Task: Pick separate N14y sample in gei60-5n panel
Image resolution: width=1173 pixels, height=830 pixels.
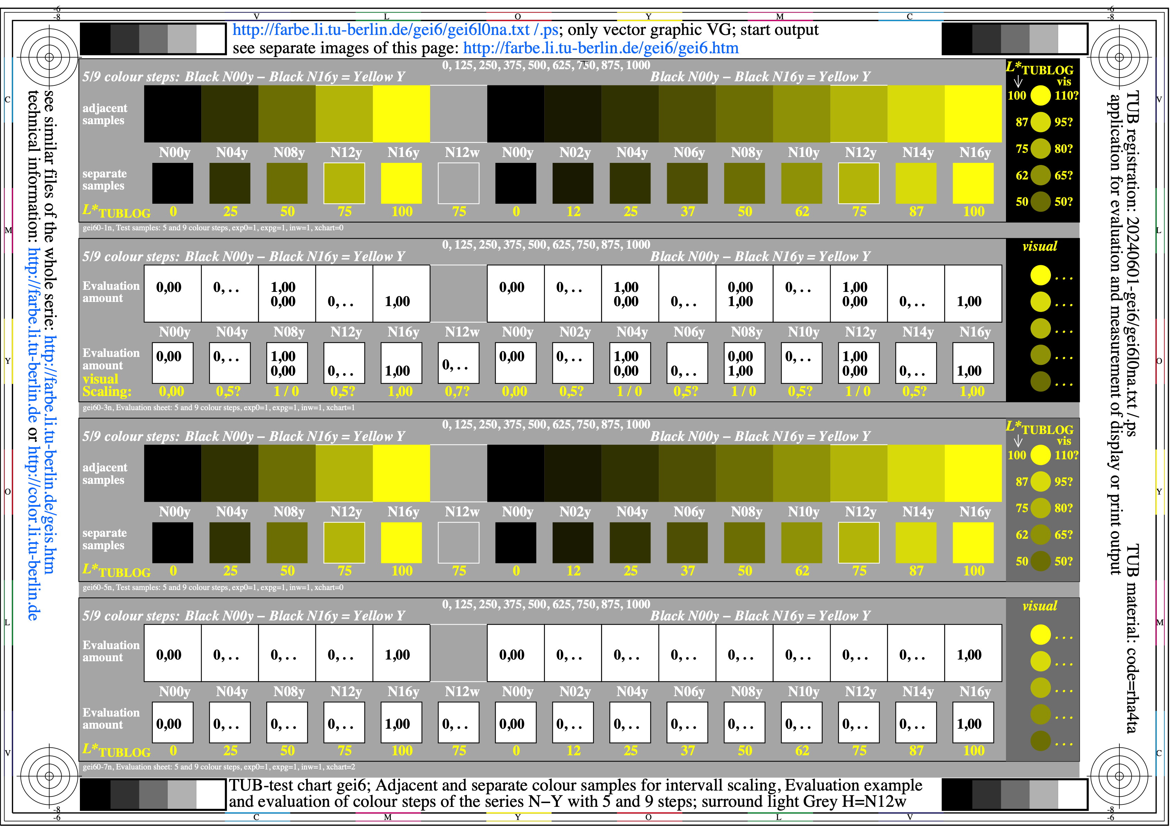Action: tap(916, 543)
